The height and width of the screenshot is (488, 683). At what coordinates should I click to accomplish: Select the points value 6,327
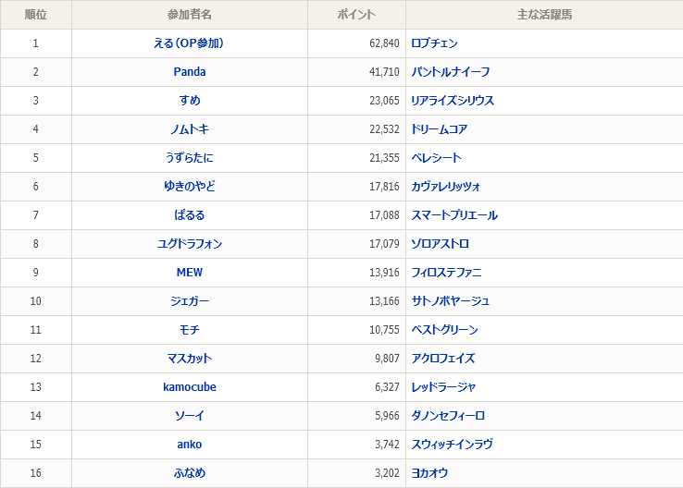click(387, 387)
